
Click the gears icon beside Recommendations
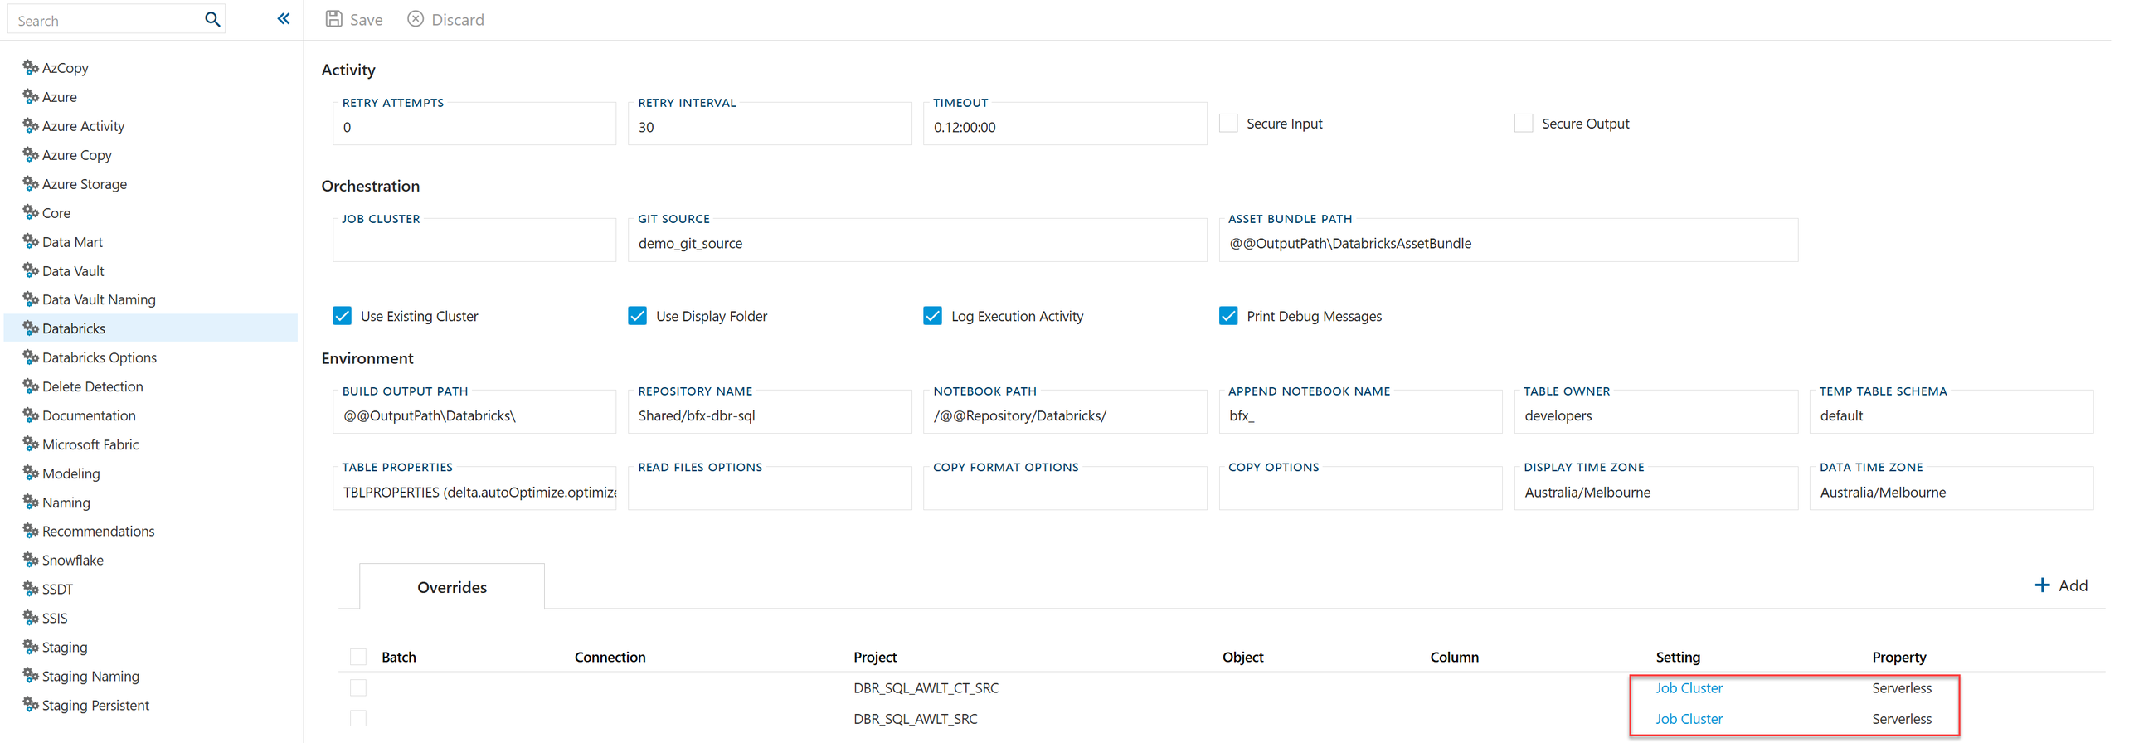point(31,530)
